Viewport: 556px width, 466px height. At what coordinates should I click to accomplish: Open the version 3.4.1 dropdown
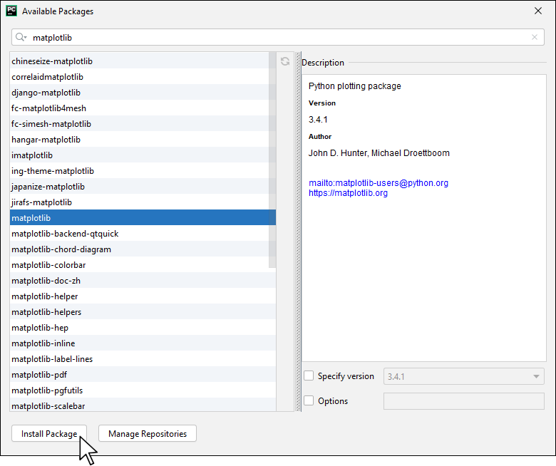(464, 376)
